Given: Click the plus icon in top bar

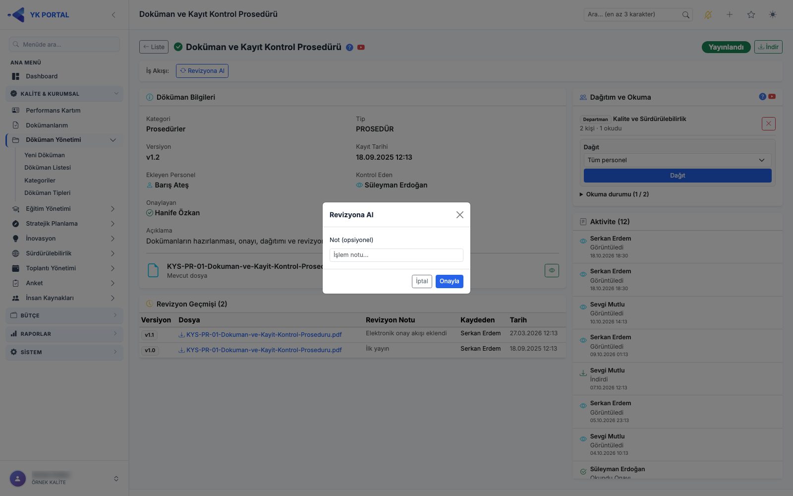Looking at the screenshot, I should click(x=730, y=15).
